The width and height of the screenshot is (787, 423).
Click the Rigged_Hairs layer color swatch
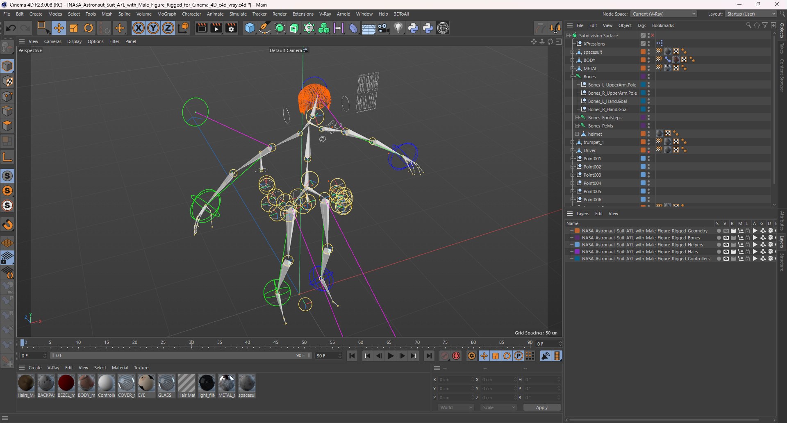(577, 252)
